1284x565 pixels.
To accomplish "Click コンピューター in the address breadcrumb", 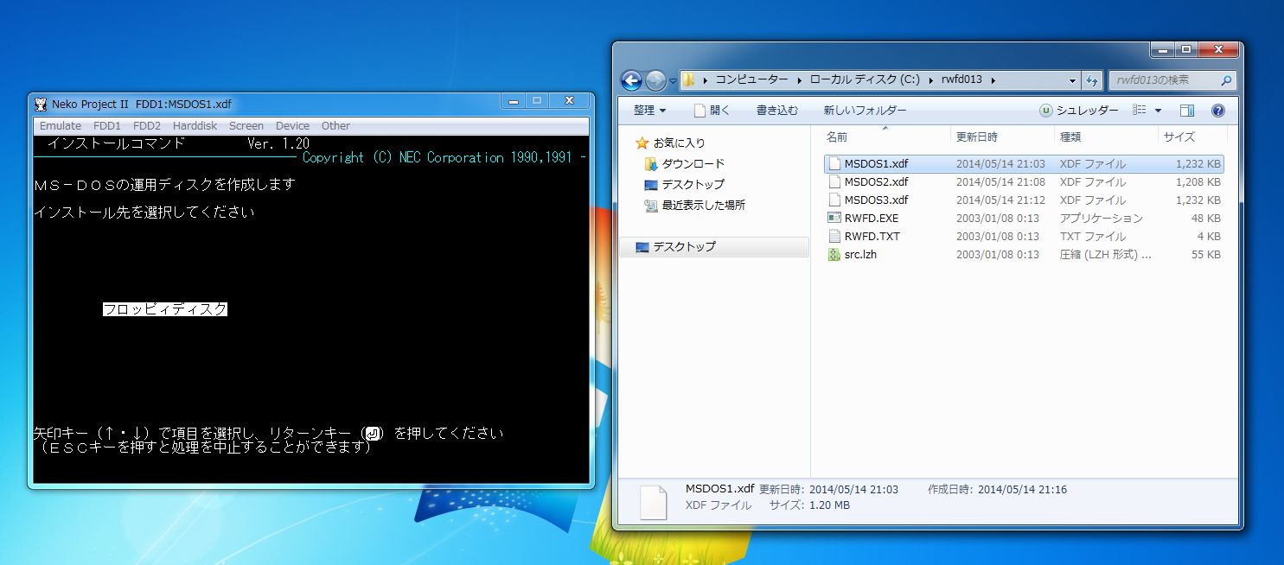I will [751, 79].
